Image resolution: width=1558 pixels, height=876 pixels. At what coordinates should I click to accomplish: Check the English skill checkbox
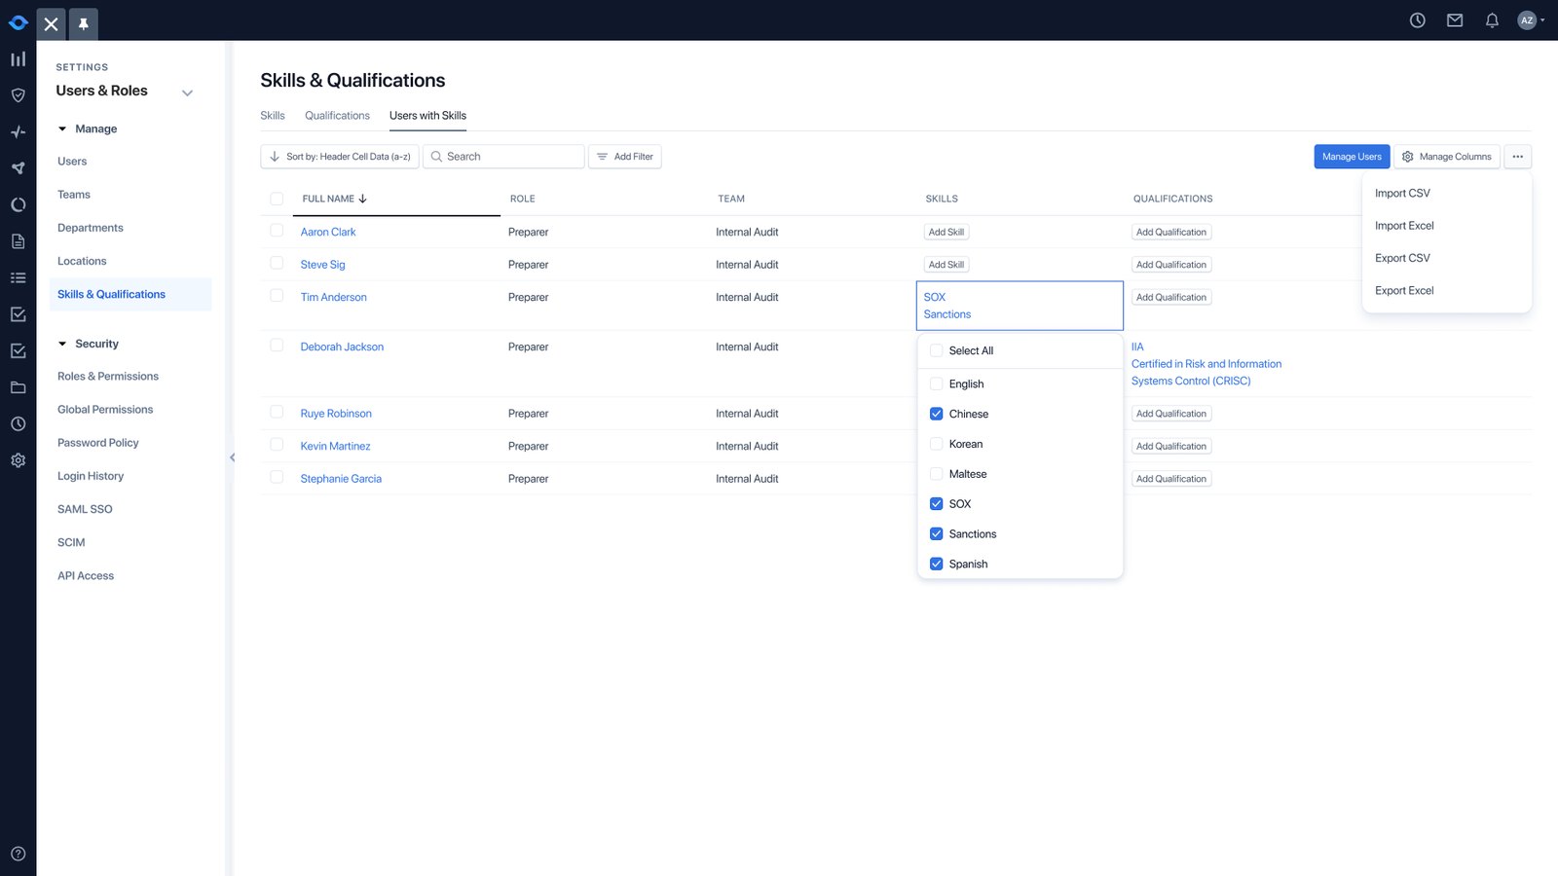(x=936, y=383)
